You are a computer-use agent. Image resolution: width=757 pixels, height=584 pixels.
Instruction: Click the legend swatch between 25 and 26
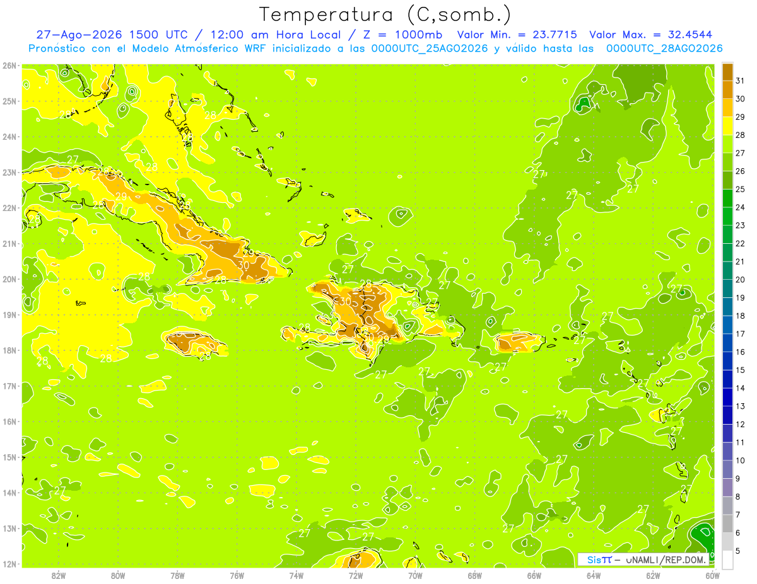[727, 180]
